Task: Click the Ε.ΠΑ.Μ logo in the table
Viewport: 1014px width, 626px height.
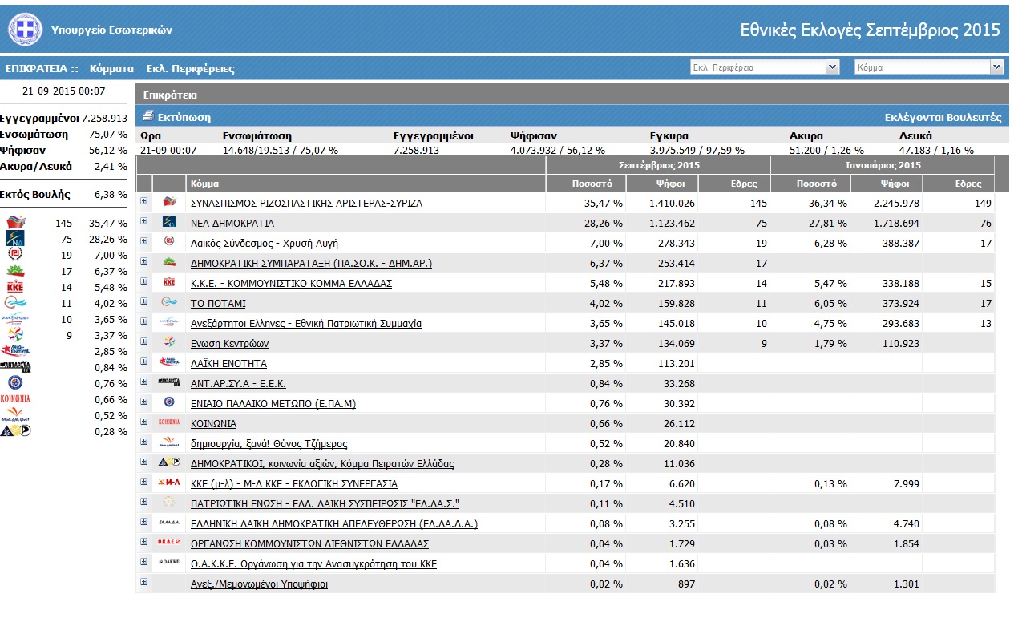Action: (x=169, y=402)
